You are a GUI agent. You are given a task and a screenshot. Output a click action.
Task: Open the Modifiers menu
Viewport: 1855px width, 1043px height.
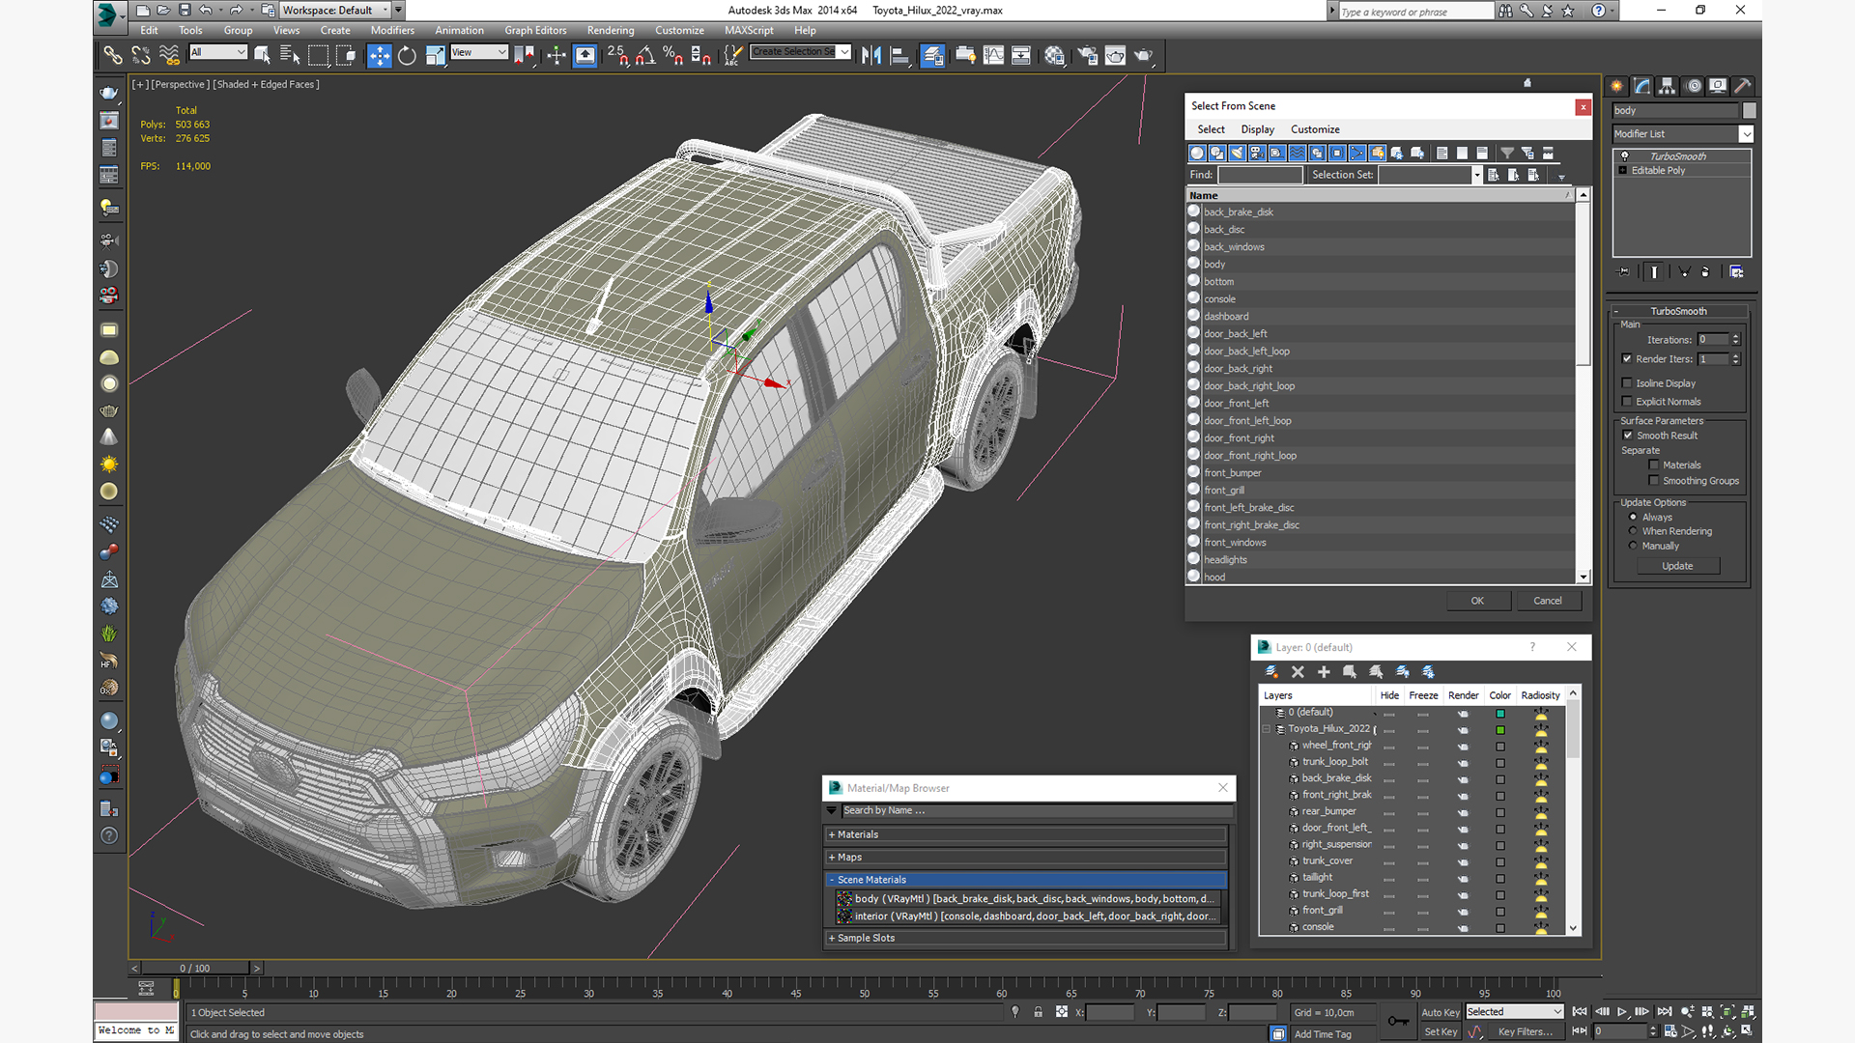click(392, 30)
